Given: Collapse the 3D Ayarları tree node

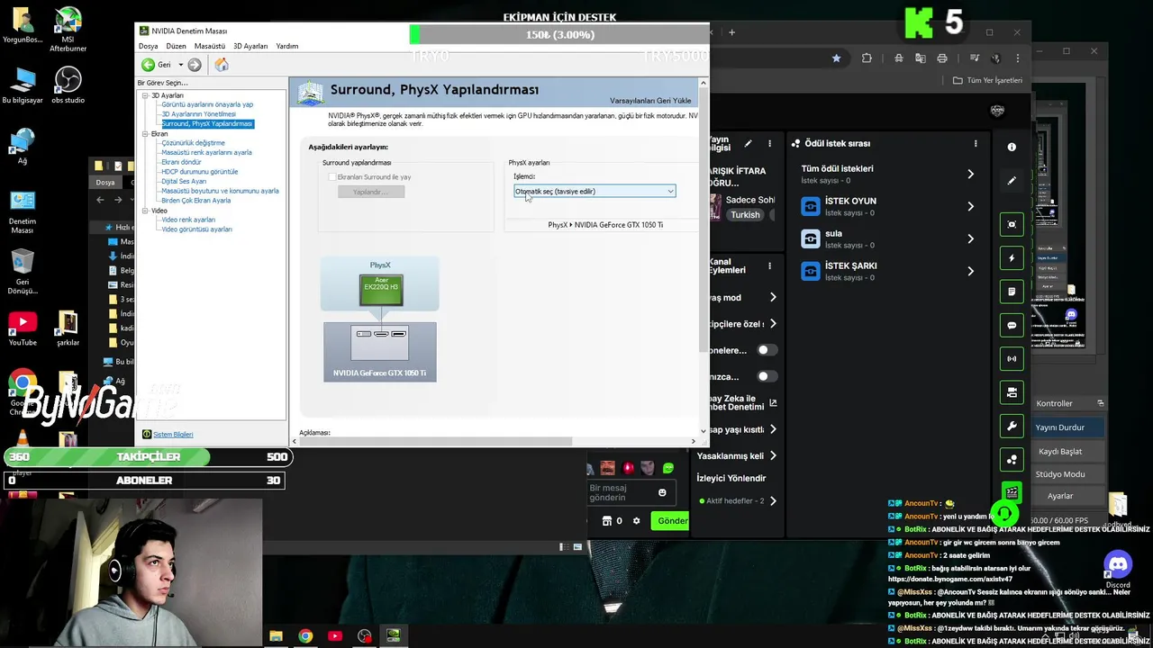Looking at the screenshot, I should pyautogui.click(x=144, y=95).
